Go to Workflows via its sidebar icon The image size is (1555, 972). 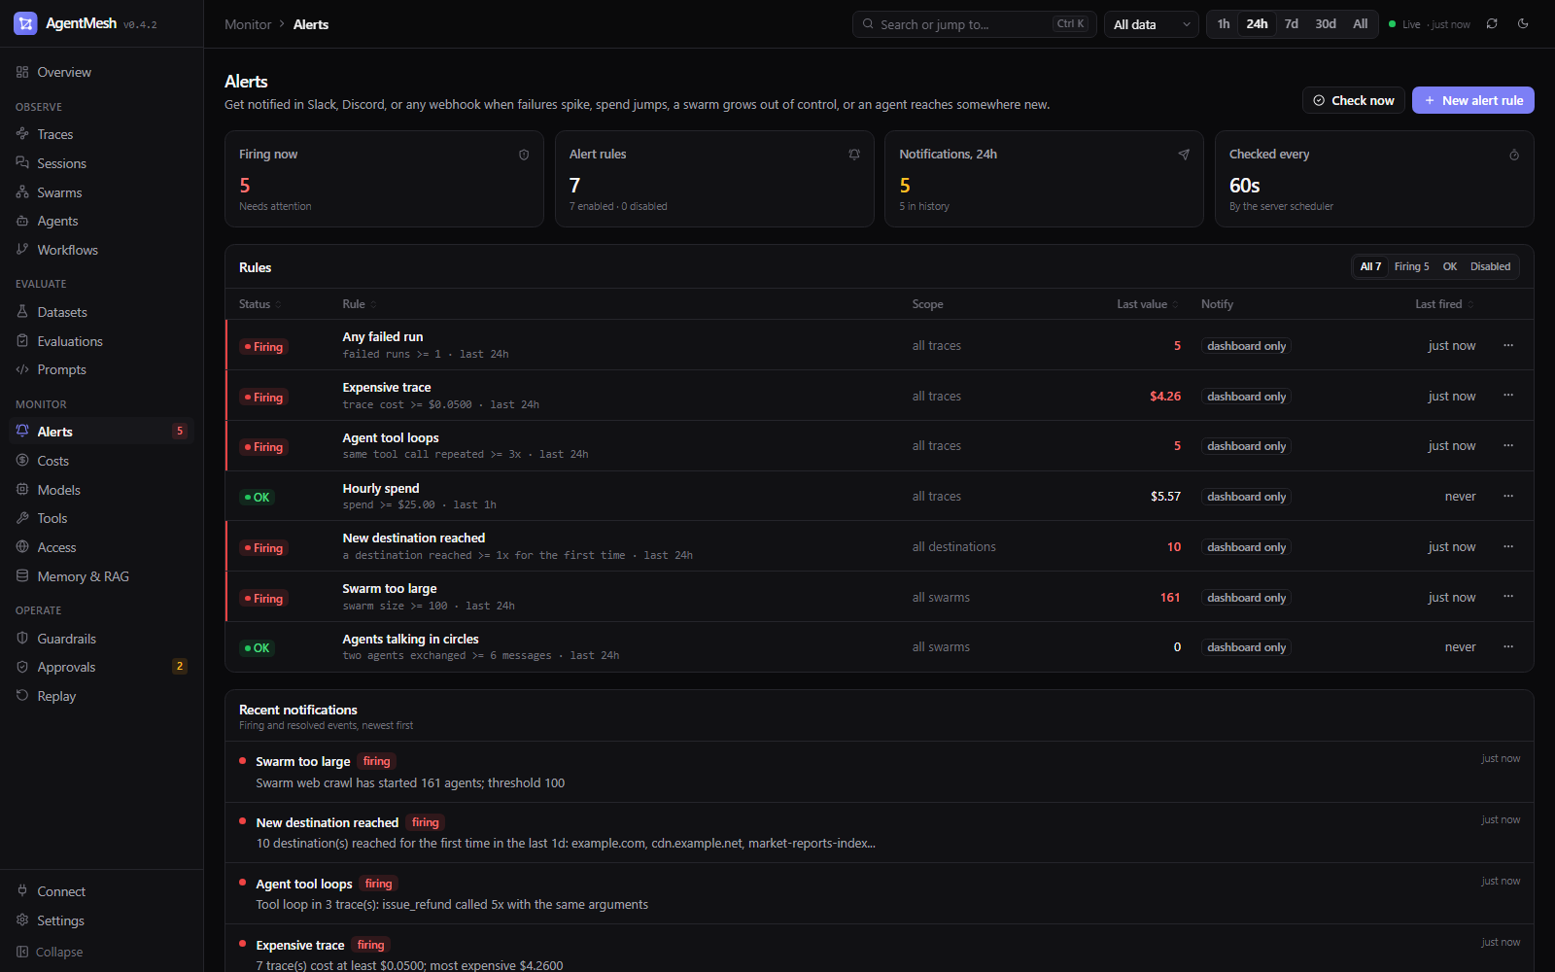pyautogui.click(x=22, y=250)
